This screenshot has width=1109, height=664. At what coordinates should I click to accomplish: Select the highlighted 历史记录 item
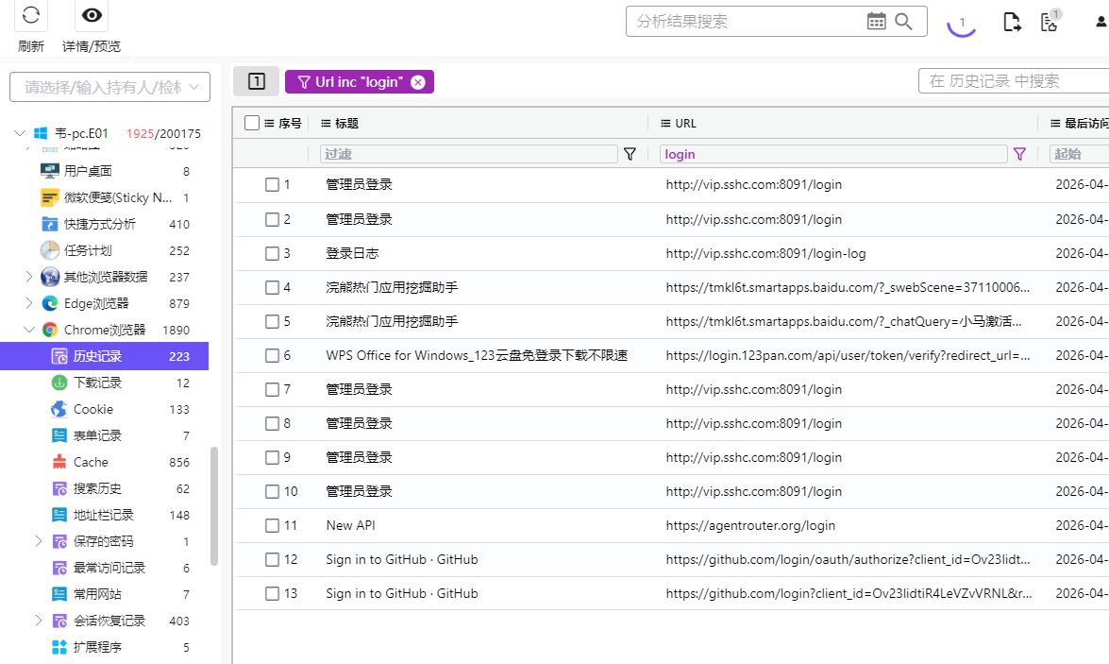[x=105, y=356]
